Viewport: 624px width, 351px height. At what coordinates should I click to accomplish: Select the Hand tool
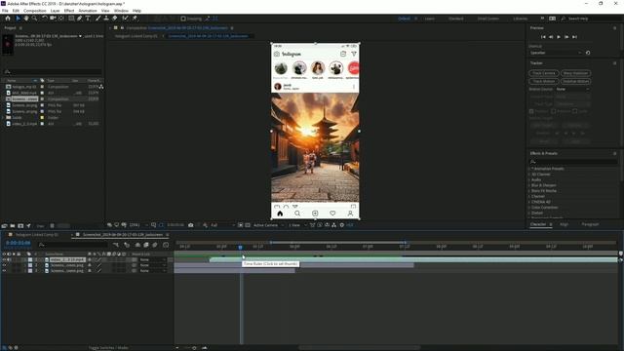pos(26,19)
